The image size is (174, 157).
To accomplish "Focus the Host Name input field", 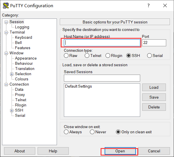I will (102, 43).
